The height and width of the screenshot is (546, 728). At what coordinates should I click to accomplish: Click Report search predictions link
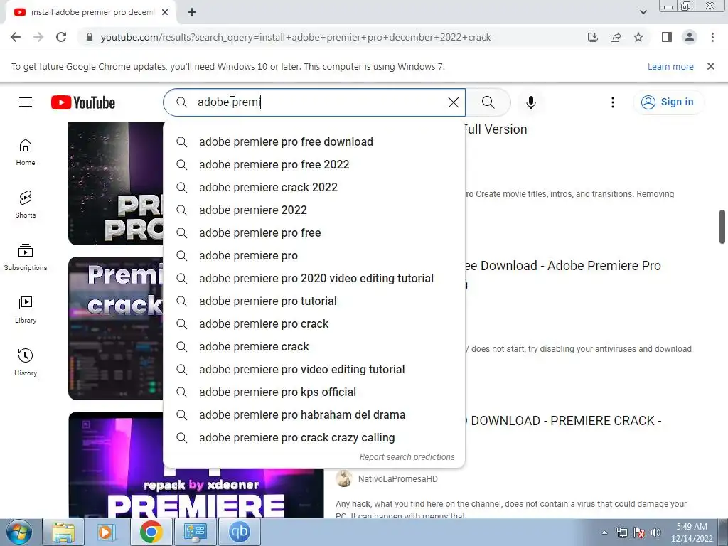pos(407,457)
